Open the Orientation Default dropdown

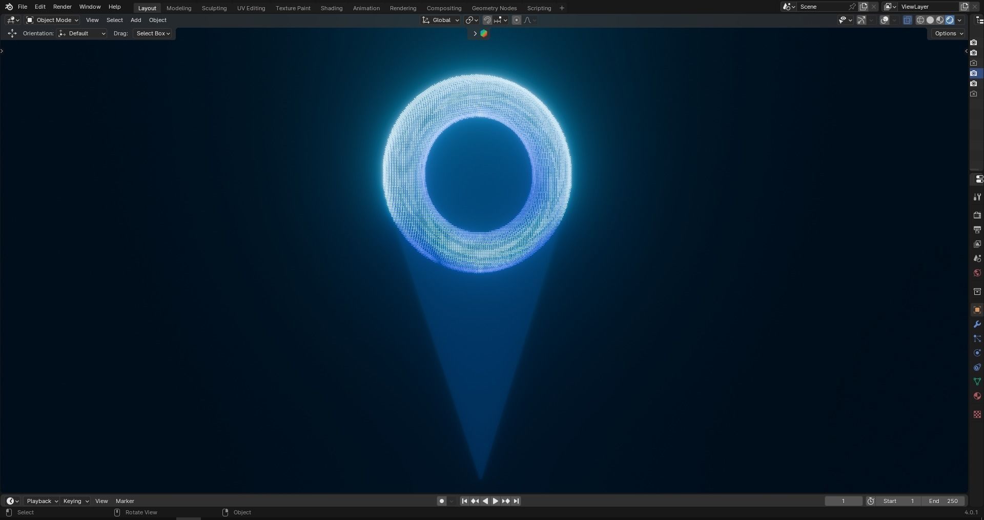82,33
